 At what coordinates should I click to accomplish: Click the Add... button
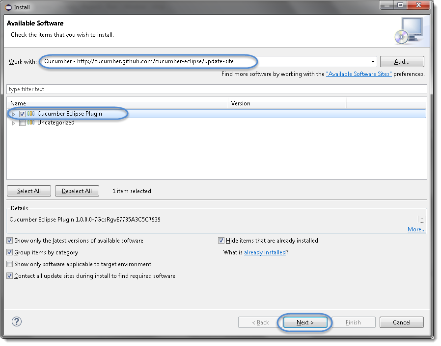[x=402, y=62]
